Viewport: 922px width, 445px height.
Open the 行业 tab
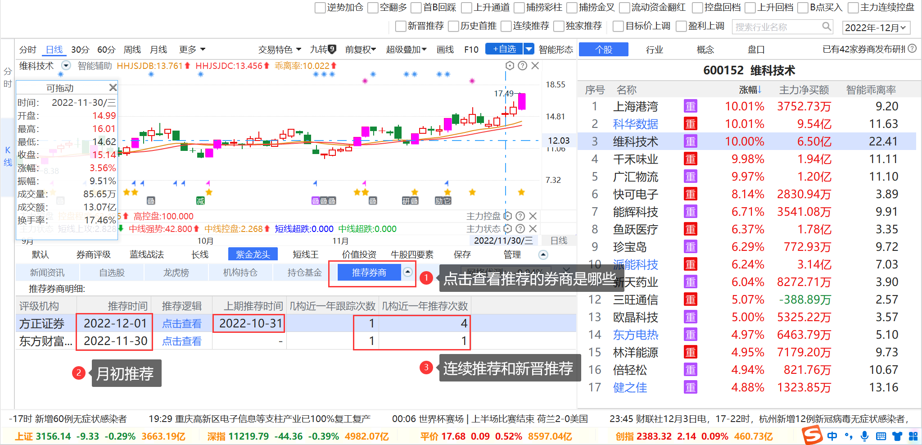tap(655, 50)
